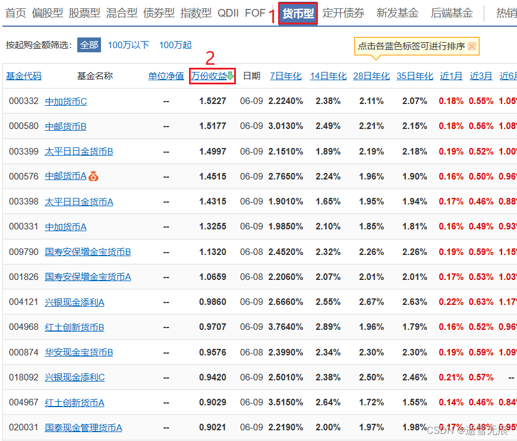Open the 偏股型 fund tab
This screenshot has width=517, height=441.
pos(48,13)
